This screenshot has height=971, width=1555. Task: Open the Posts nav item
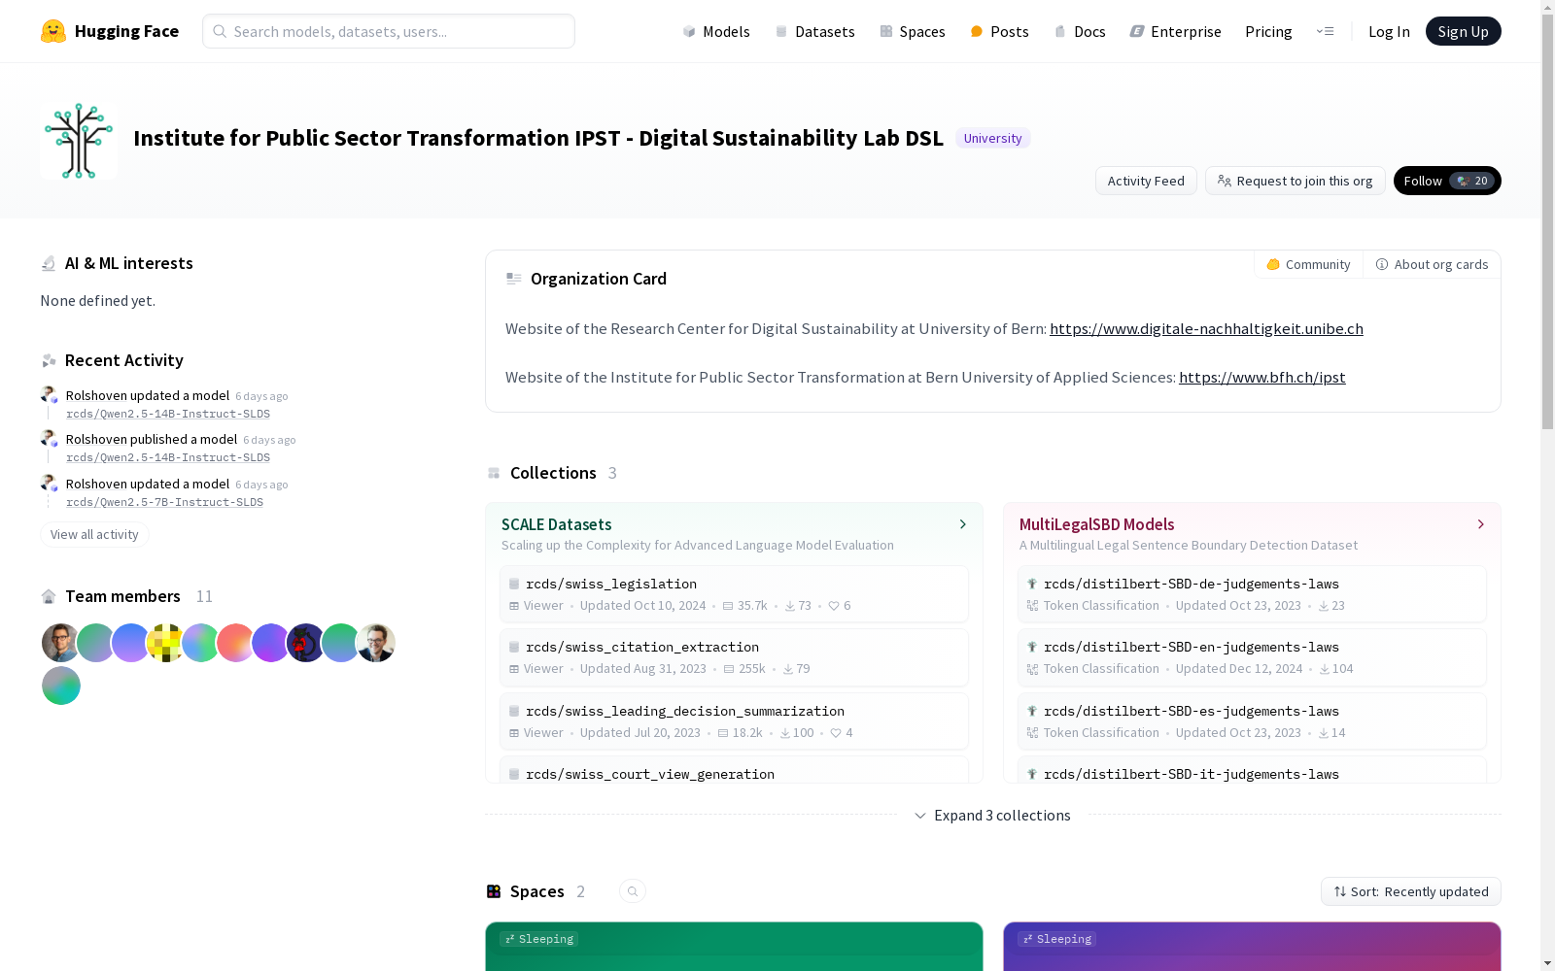[x=999, y=31]
